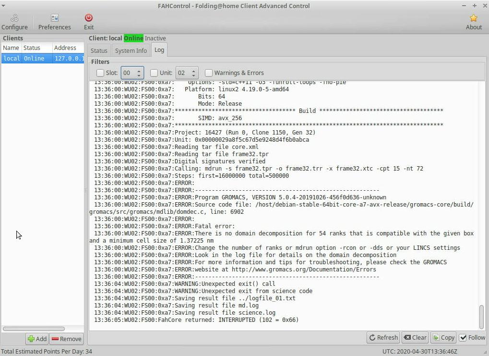Click the 'Look in the log file' error line
Viewport: 489px width, 356px height.
(245, 255)
